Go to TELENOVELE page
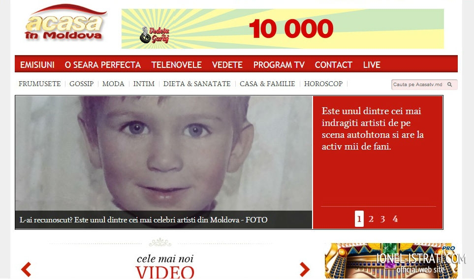 click(176, 64)
